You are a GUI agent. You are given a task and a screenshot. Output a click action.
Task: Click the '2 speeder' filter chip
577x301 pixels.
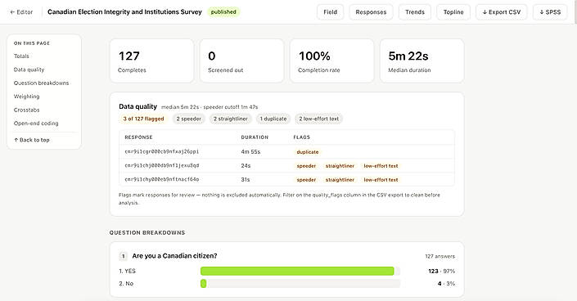(188, 119)
